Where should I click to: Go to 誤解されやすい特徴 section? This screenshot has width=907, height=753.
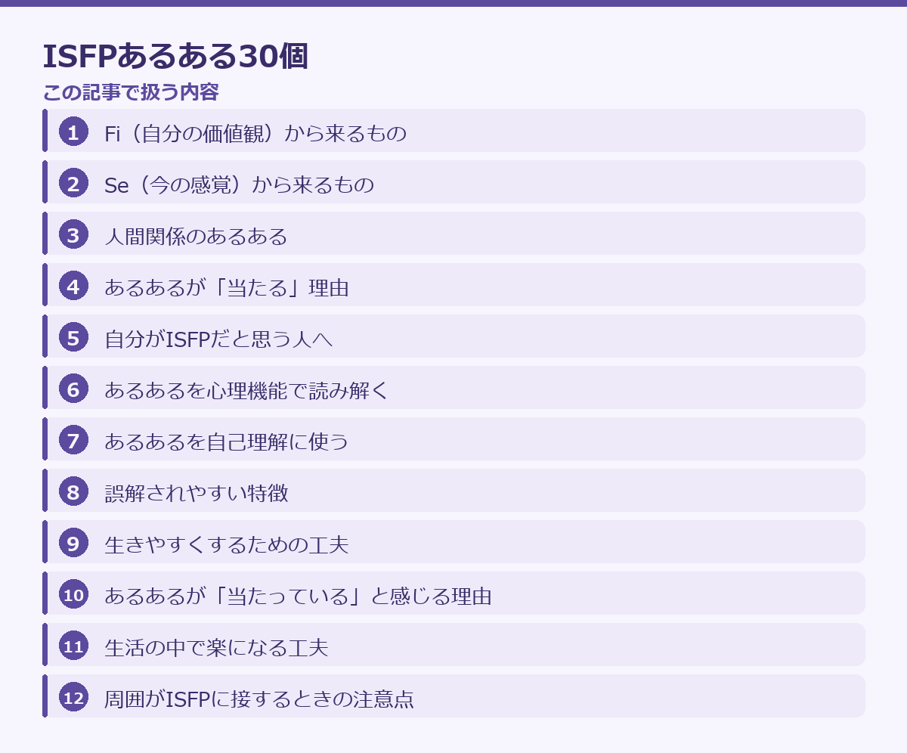coord(453,491)
